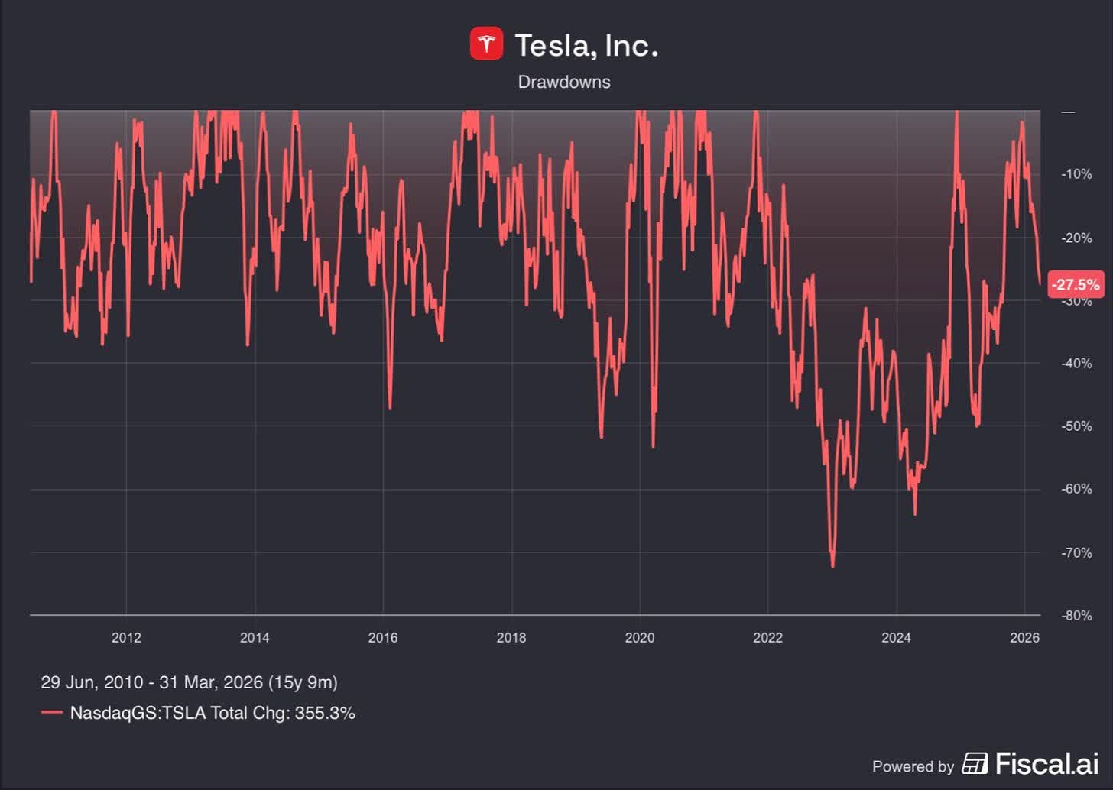The height and width of the screenshot is (790, 1113).
Task: Click the 2026 x-axis label
Action: tap(1024, 637)
